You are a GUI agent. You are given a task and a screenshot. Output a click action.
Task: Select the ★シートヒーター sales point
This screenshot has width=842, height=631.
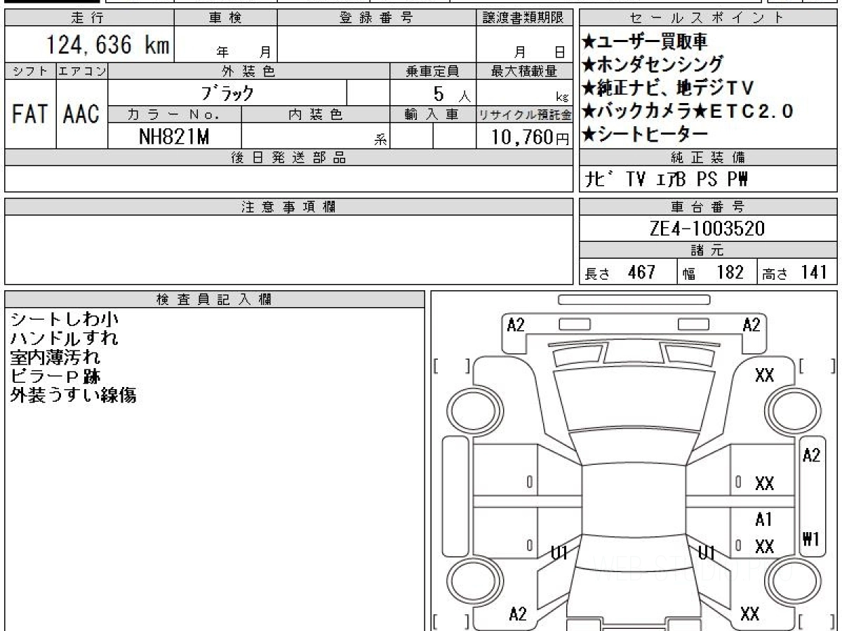coord(645,133)
